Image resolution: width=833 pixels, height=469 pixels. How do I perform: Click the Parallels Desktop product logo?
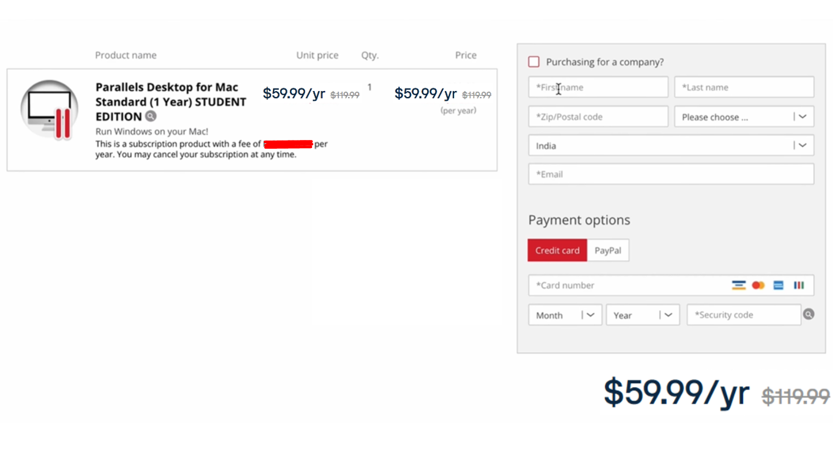coord(48,108)
